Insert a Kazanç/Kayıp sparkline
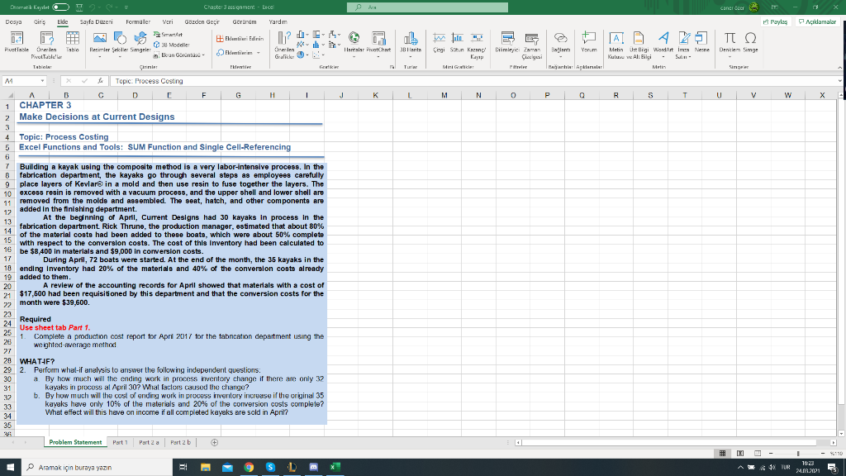 (x=477, y=45)
